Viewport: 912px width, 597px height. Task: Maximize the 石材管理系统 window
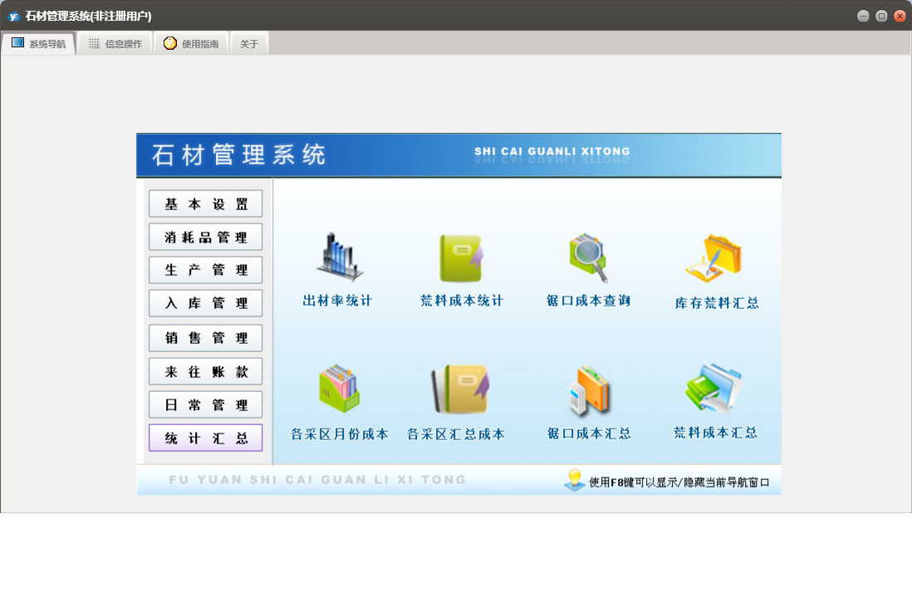[881, 16]
